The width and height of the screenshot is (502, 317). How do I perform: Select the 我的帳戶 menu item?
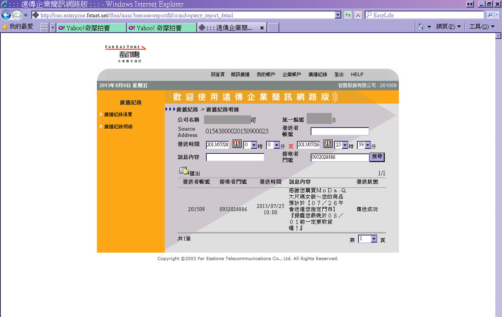click(x=266, y=75)
